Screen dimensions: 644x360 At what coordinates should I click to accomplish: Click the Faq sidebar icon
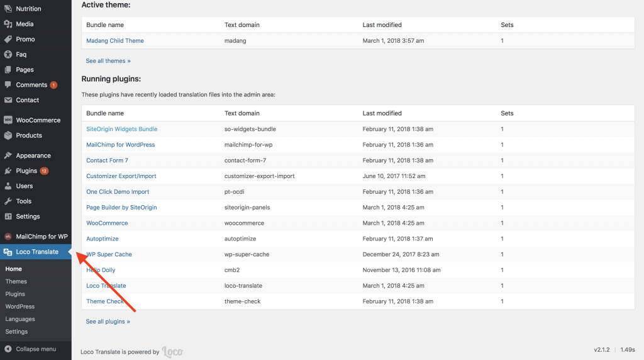click(8, 54)
